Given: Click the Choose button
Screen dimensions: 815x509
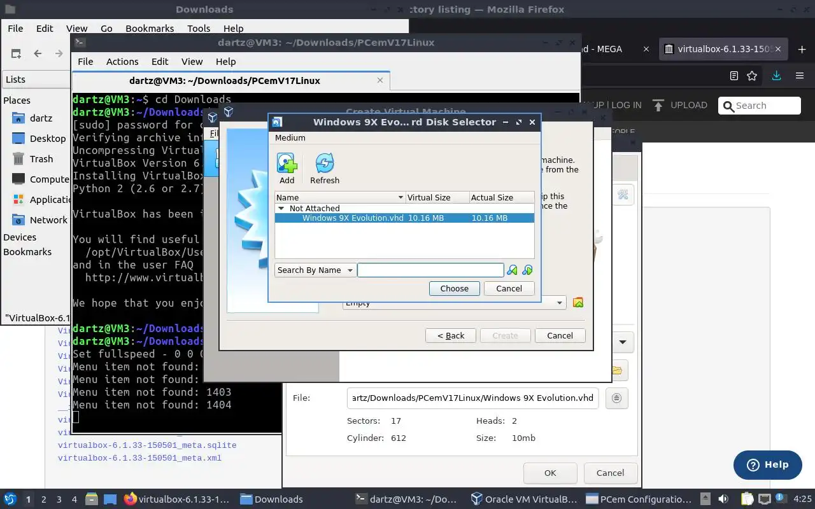Looking at the screenshot, I should 454,289.
